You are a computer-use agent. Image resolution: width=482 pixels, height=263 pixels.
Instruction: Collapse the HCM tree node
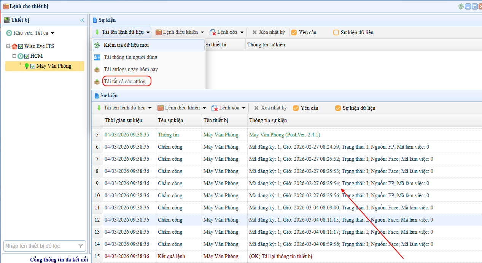coord(14,56)
